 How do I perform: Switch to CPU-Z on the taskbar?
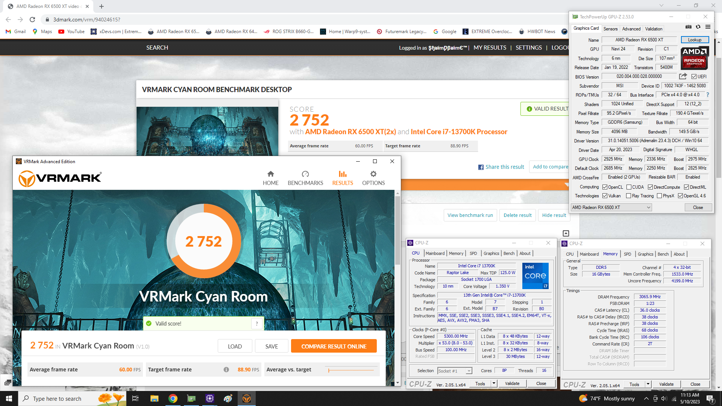pyautogui.click(x=210, y=398)
